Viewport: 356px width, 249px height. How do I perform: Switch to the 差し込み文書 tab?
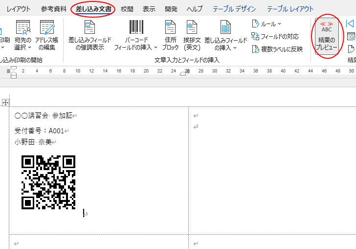tap(93, 9)
